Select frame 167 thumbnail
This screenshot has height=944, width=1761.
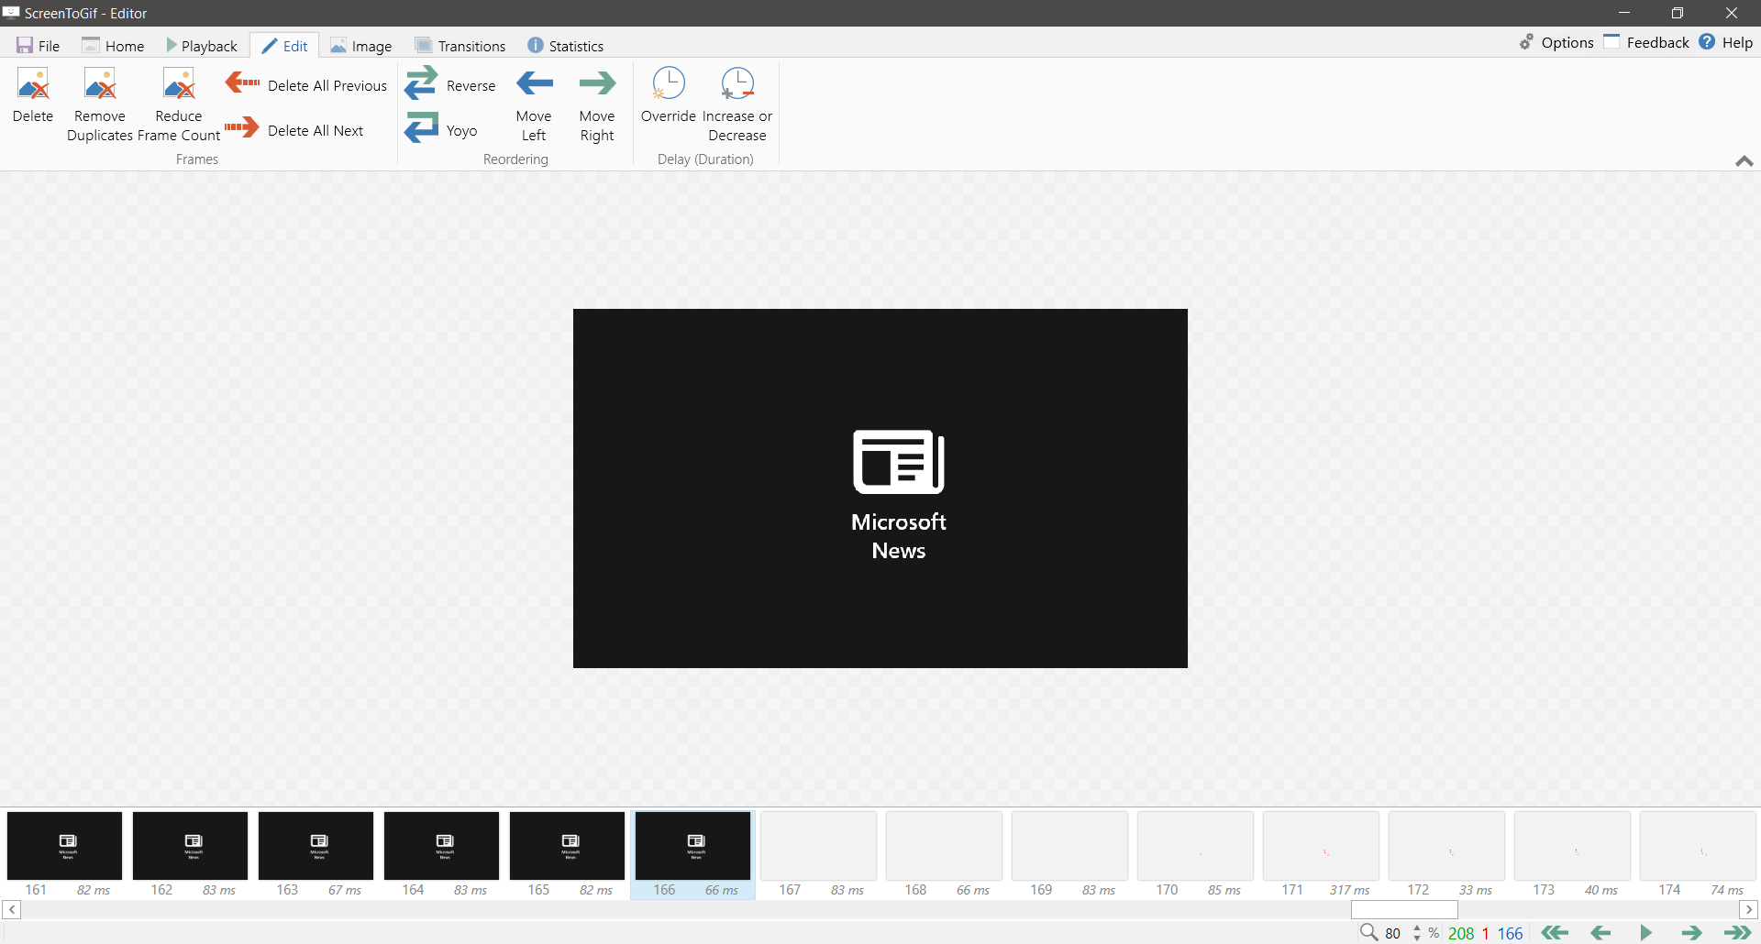click(x=818, y=854)
